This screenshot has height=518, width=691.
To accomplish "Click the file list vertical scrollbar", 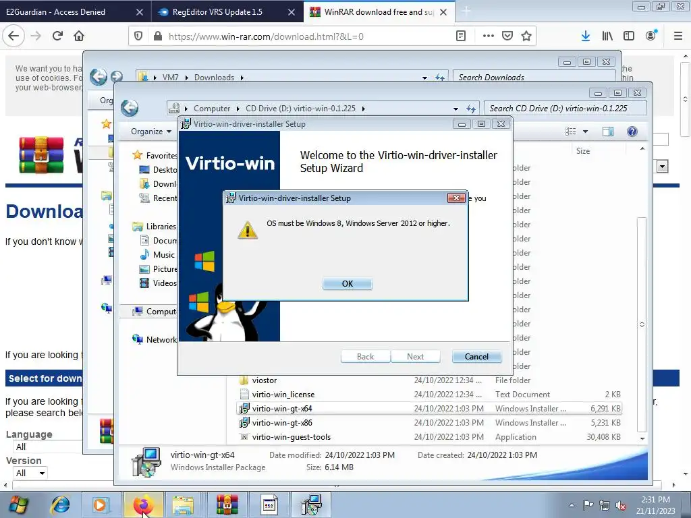I will click(642, 324).
